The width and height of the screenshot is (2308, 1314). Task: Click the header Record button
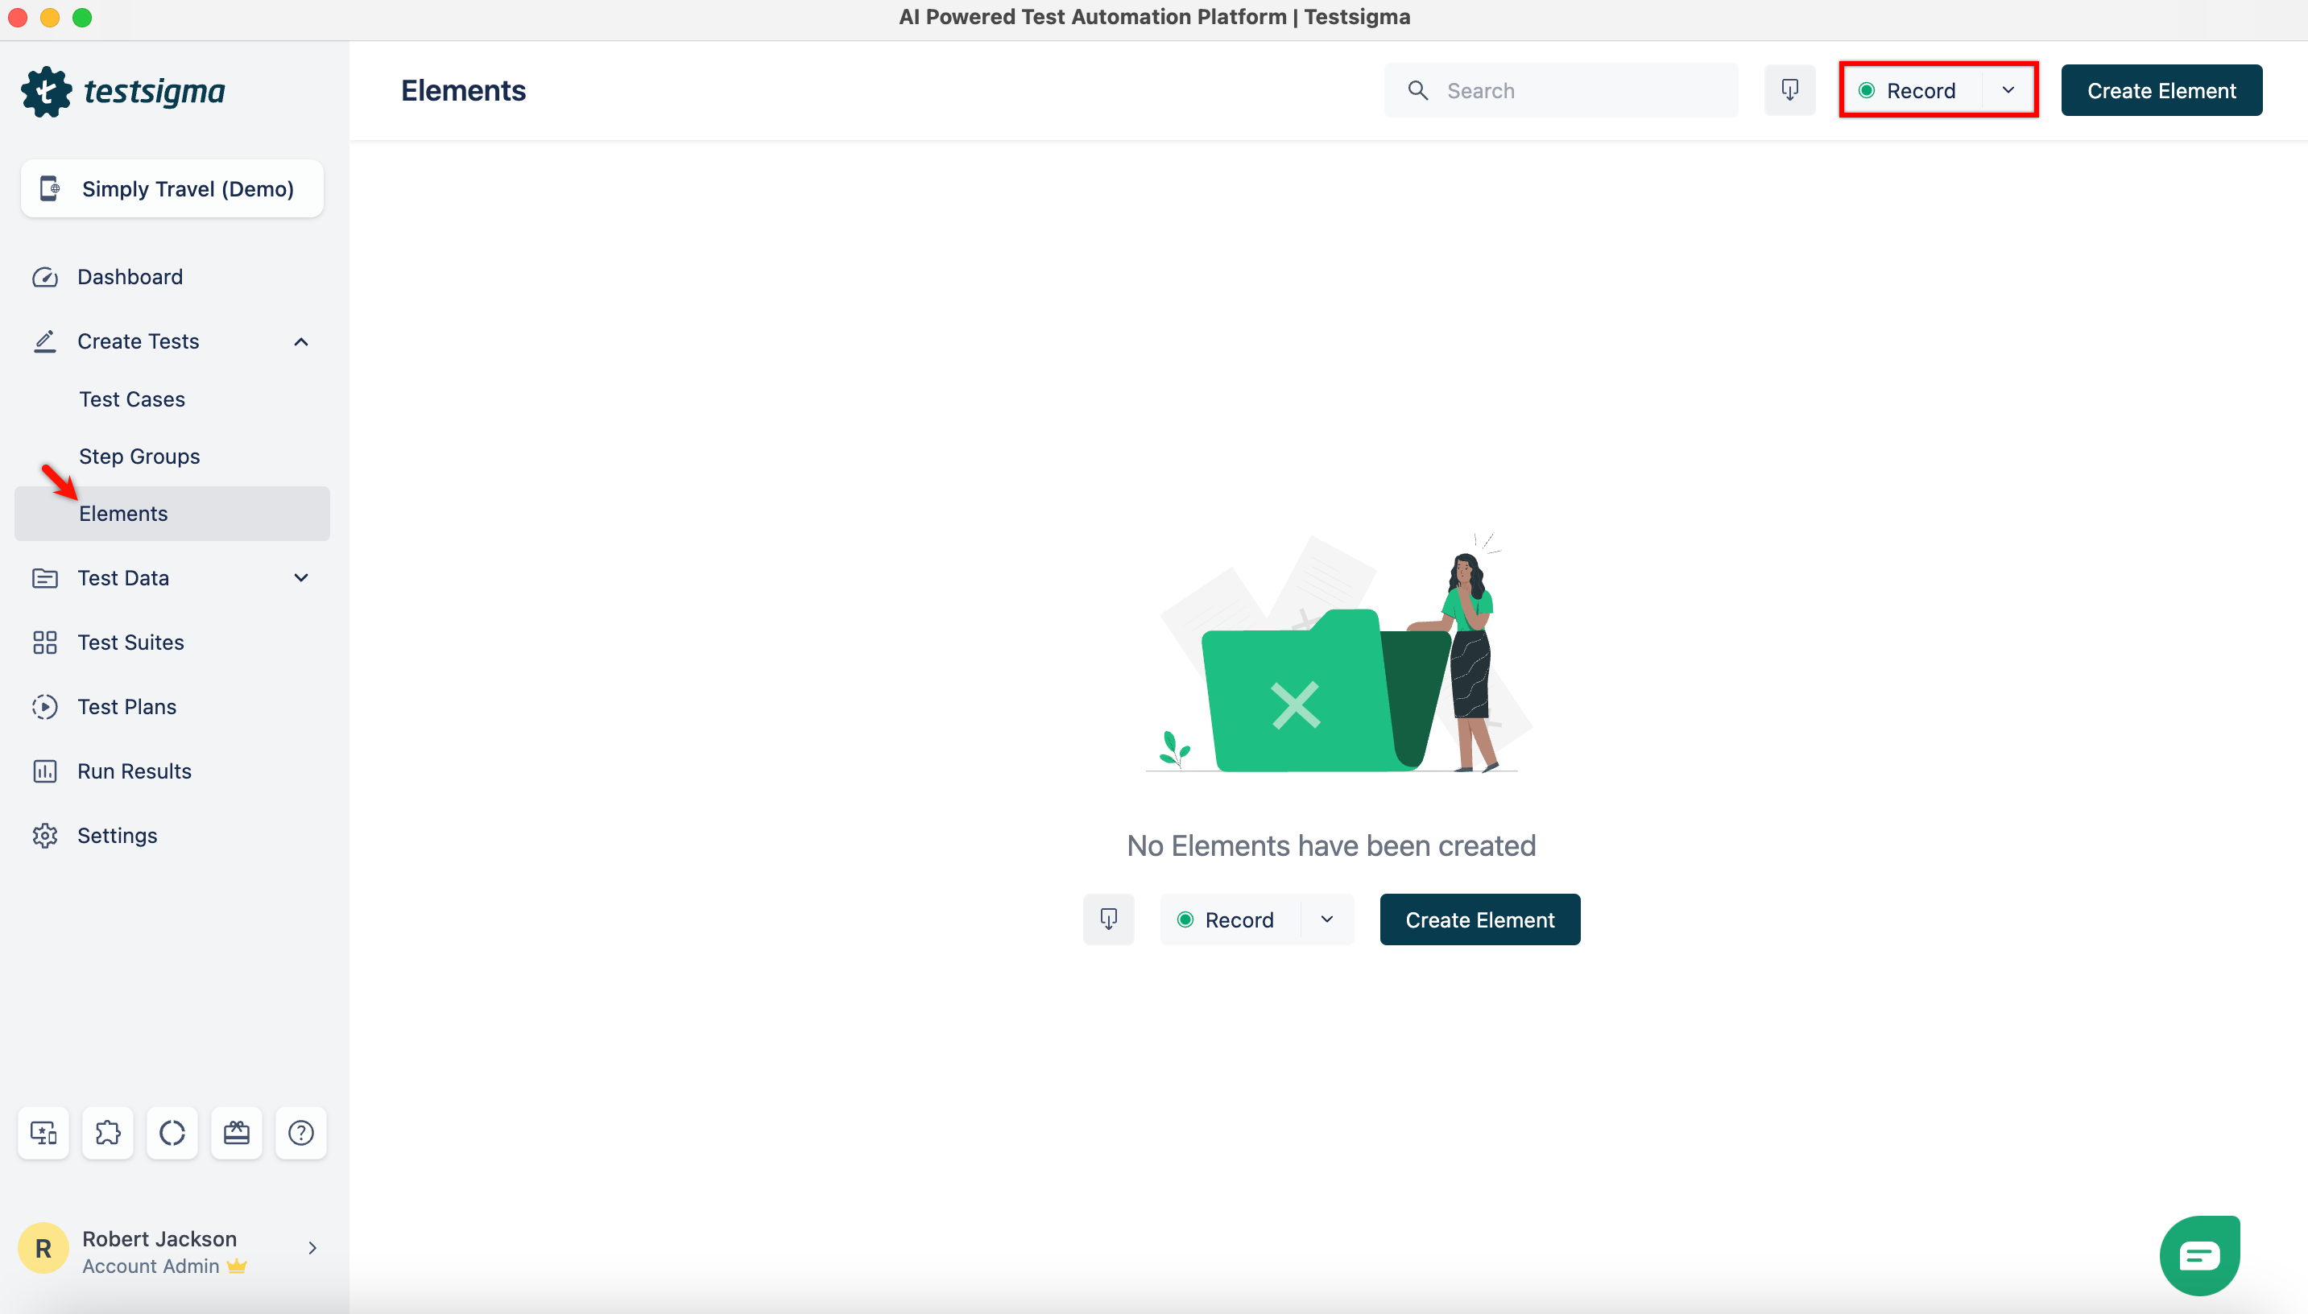tap(1910, 90)
